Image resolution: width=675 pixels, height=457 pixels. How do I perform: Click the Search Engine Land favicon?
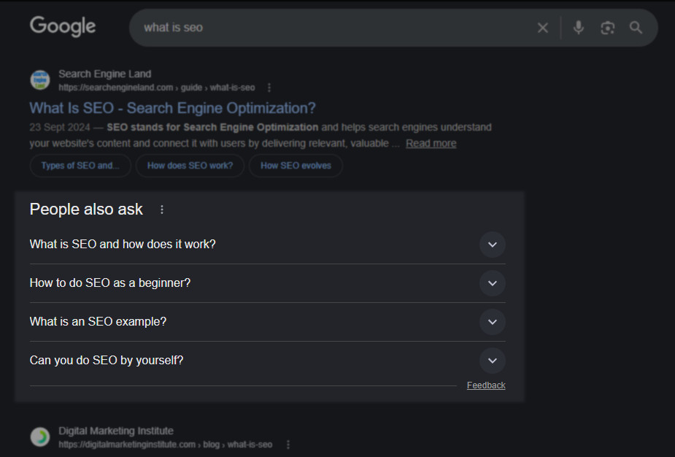tap(39, 79)
